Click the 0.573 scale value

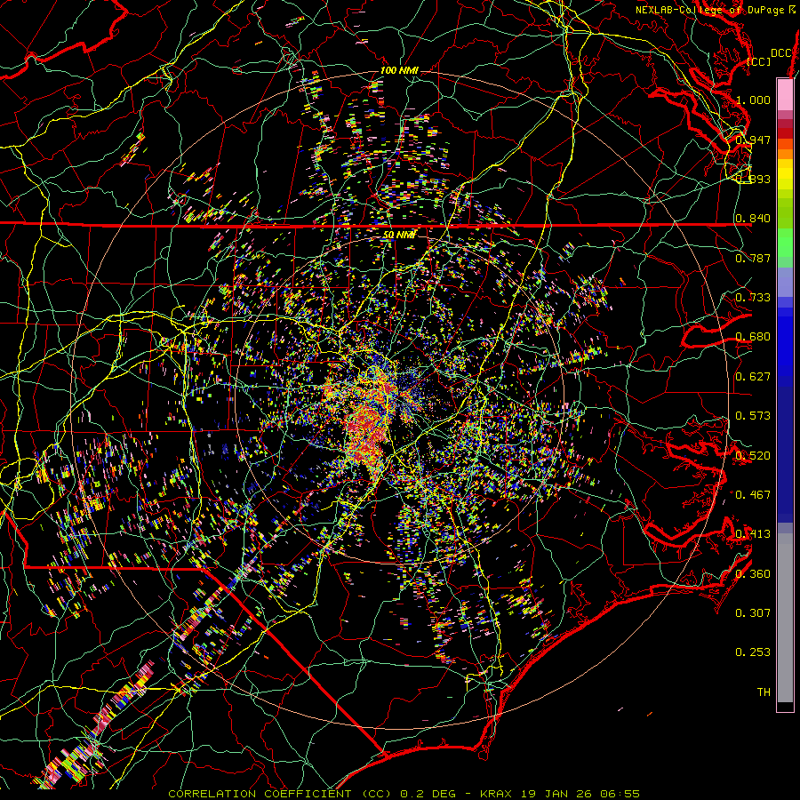pos(753,416)
